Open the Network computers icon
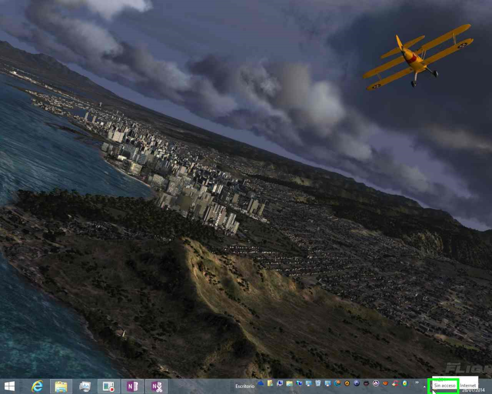The height and width of the screenshot is (394, 492). pyautogui.click(x=299, y=383)
